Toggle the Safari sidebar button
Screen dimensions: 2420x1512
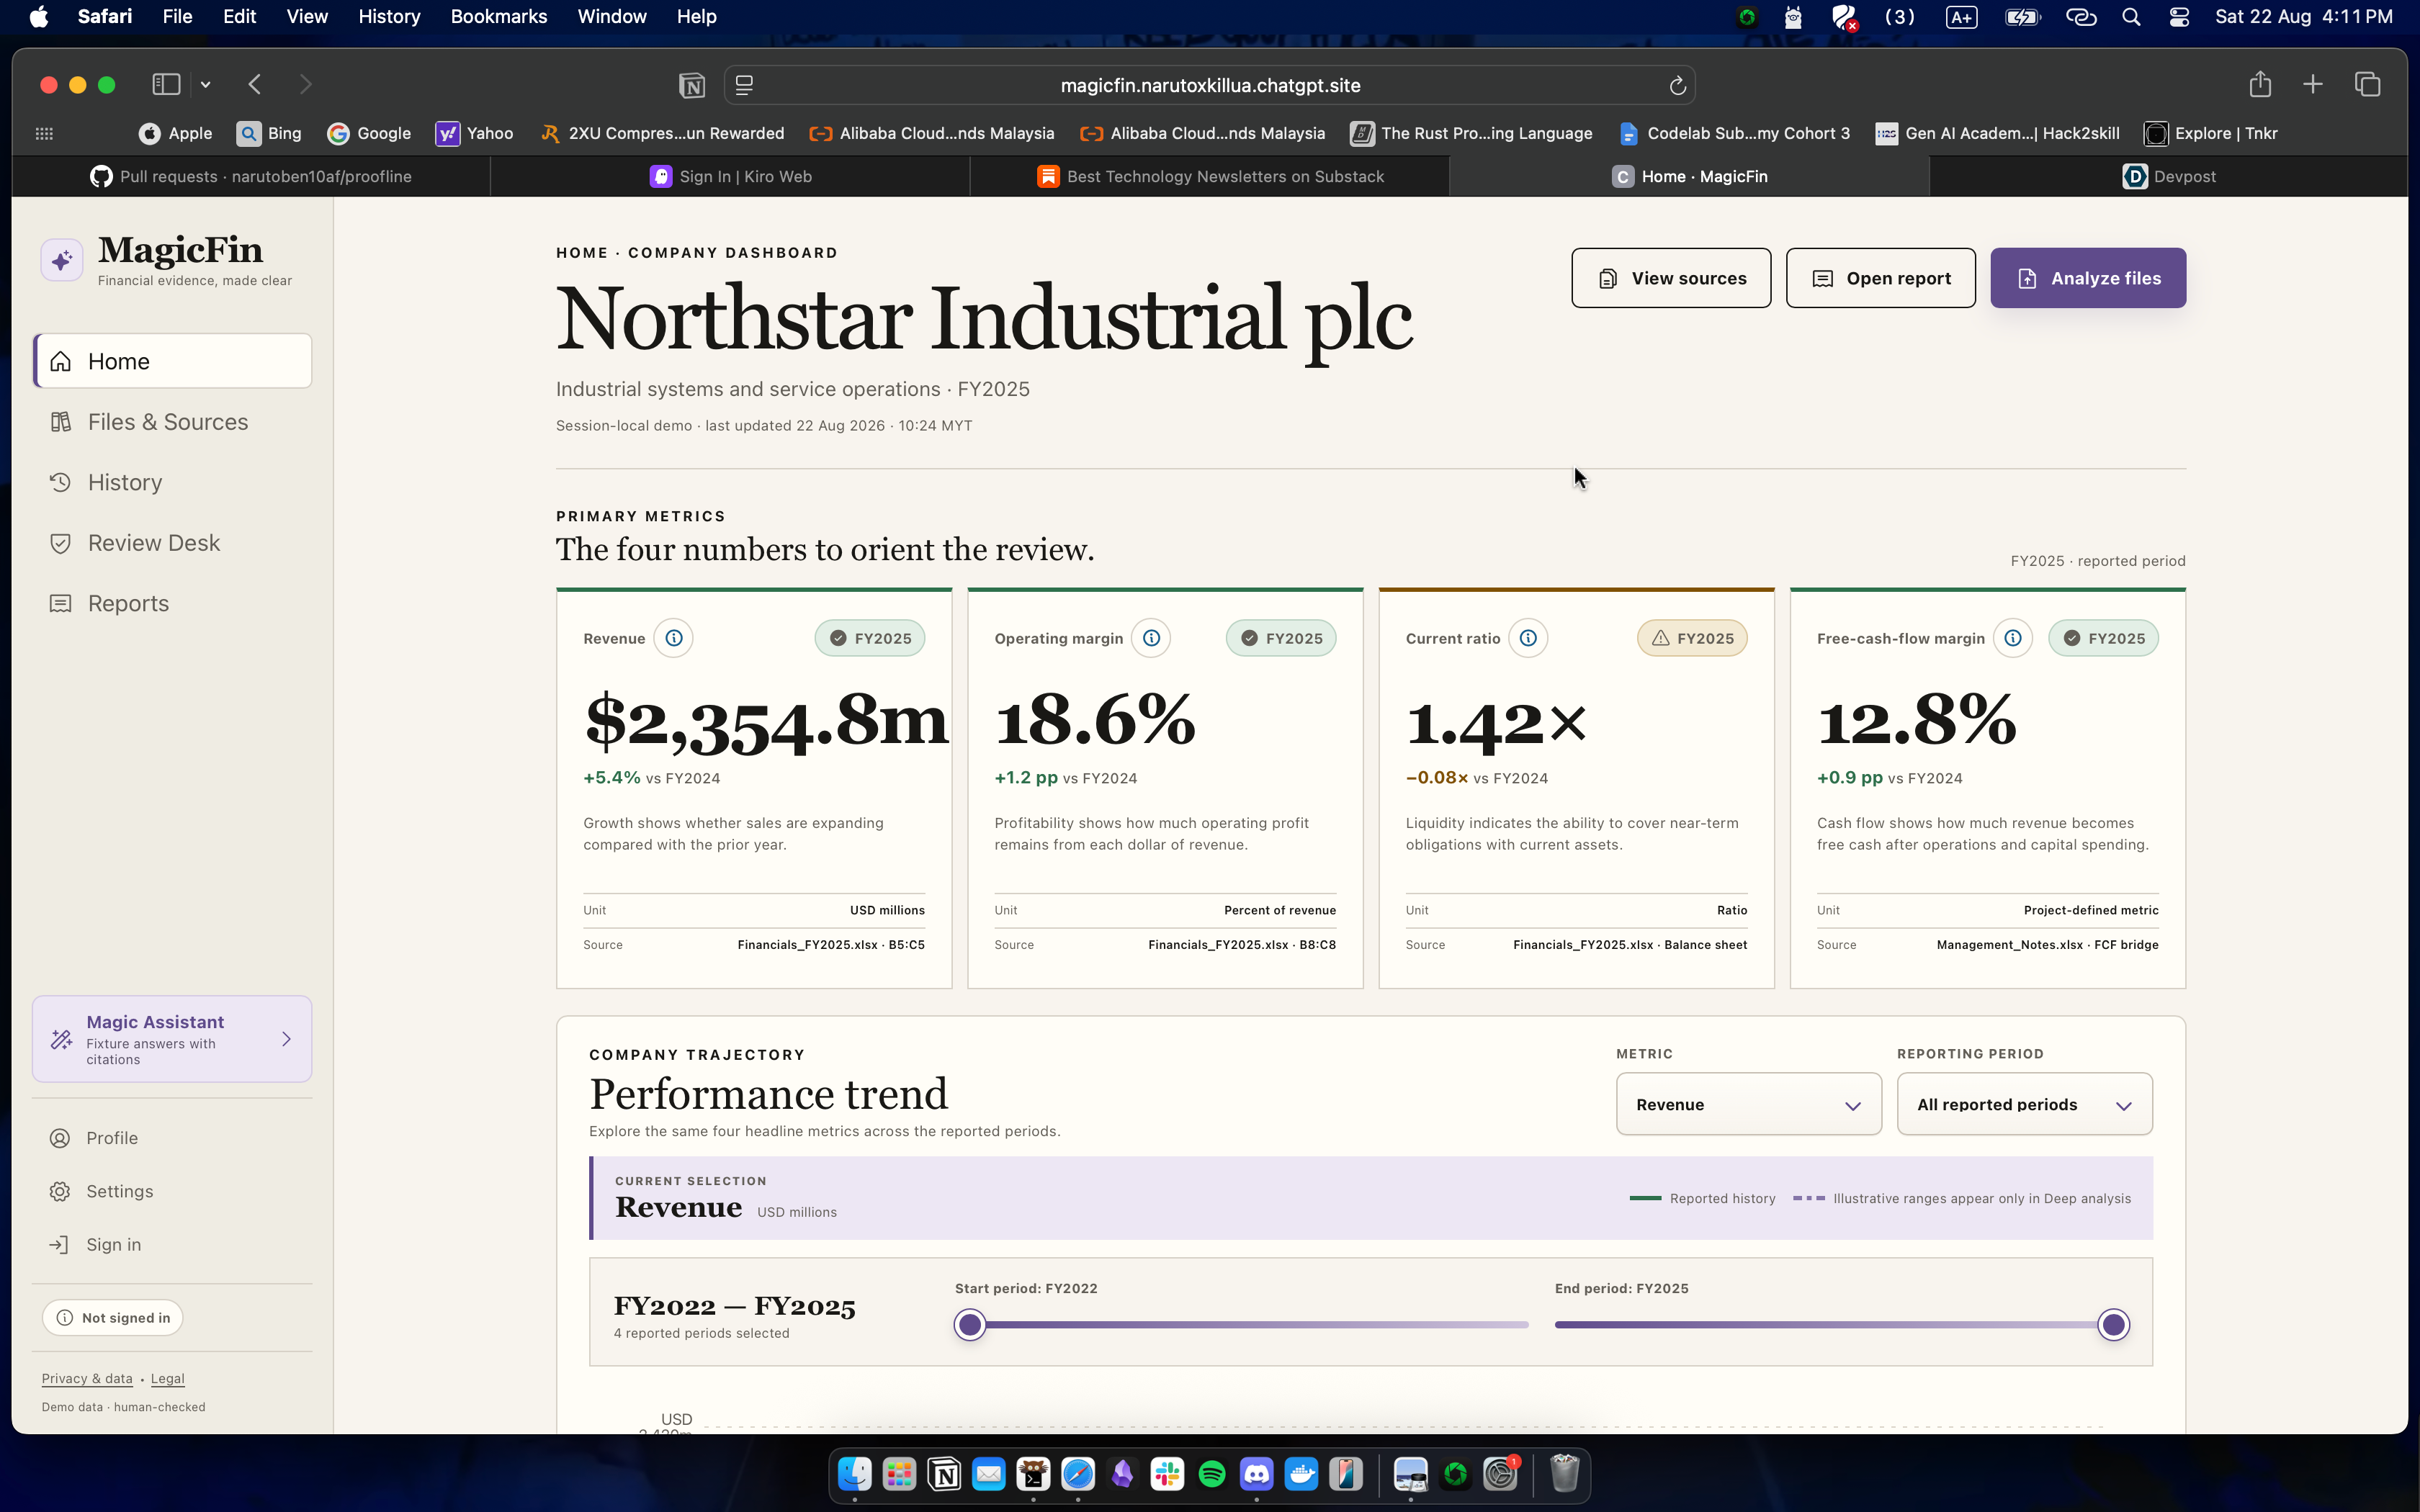166,85
